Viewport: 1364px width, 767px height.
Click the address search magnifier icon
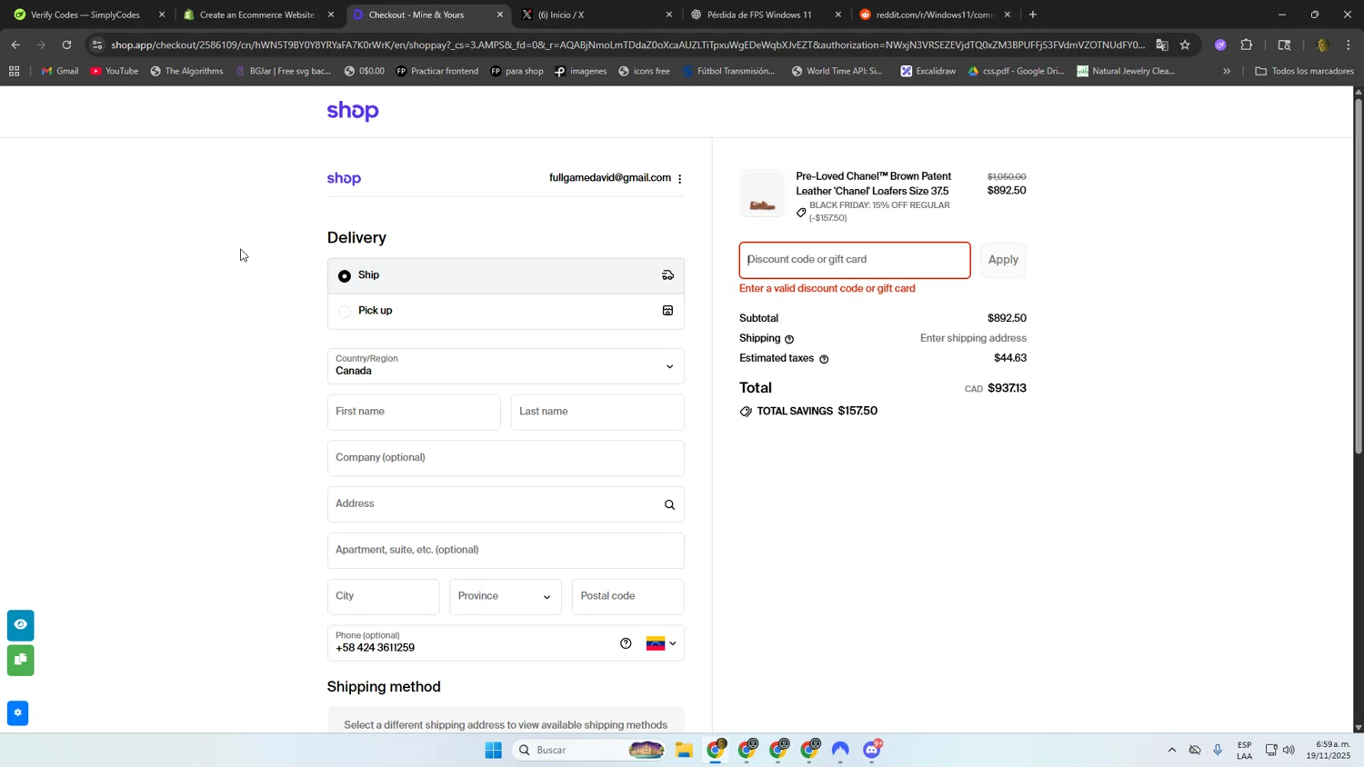[x=669, y=505]
